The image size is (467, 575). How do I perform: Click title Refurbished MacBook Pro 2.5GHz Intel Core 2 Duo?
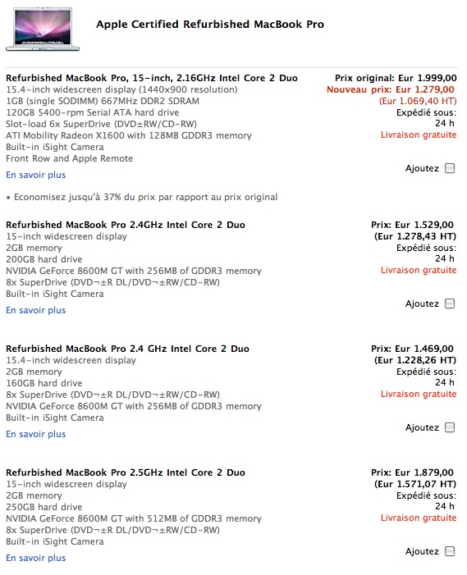[x=126, y=472]
